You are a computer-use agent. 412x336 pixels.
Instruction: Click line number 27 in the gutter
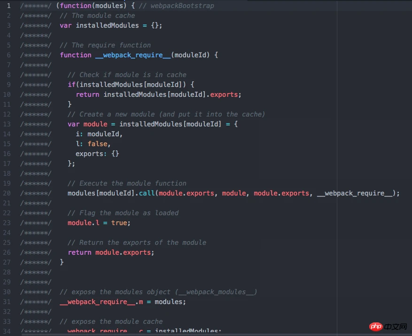(x=7, y=262)
